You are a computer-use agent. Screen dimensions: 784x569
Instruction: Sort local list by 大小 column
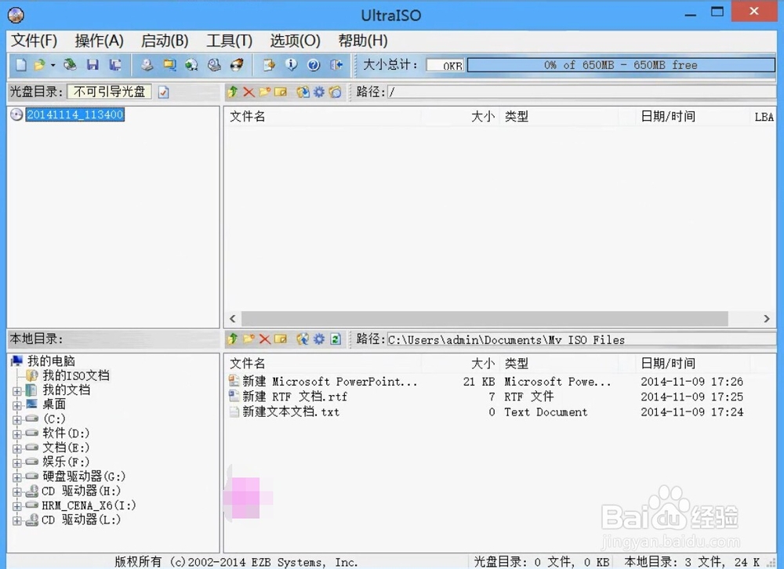[482, 364]
